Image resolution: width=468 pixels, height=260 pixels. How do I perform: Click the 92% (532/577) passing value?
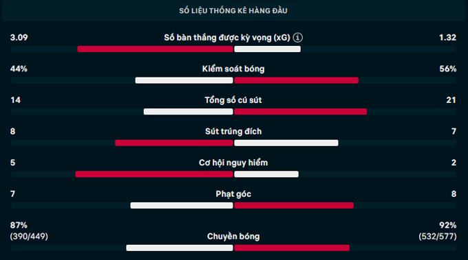(x=438, y=231)
